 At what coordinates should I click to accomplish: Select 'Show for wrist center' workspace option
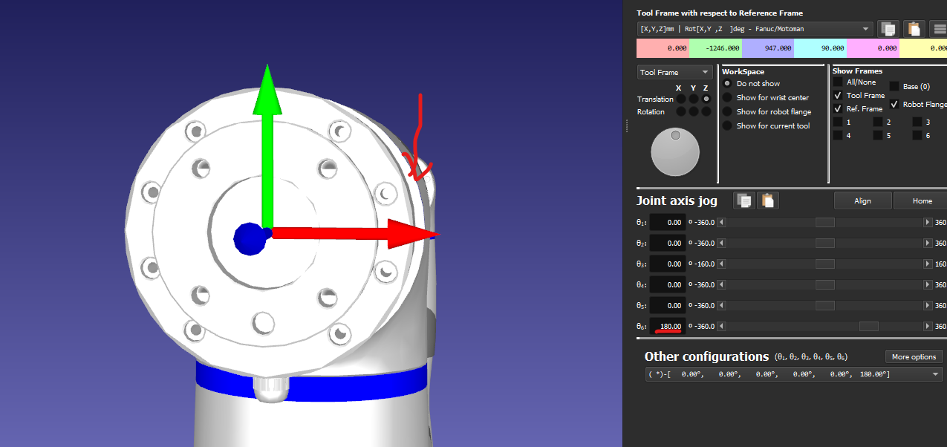point(728,98)
